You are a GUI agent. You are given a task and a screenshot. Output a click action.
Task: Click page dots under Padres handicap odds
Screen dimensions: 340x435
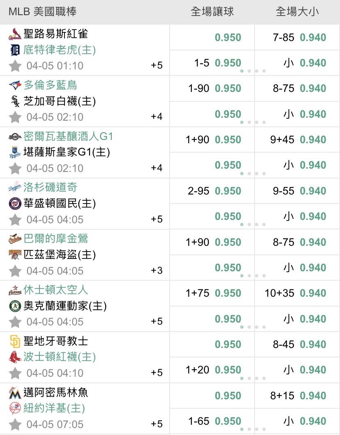coord(253,378)
